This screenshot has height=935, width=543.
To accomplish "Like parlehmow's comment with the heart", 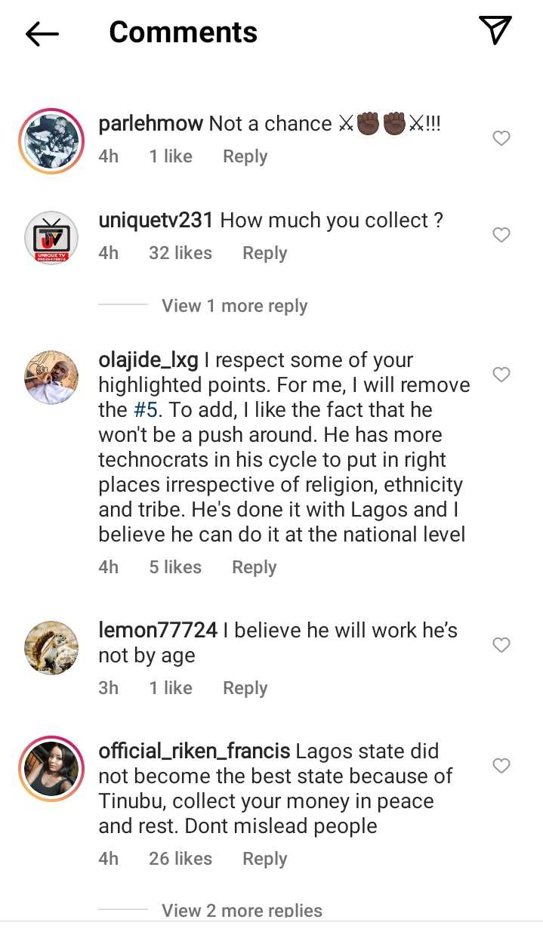I will pos(501,138).
